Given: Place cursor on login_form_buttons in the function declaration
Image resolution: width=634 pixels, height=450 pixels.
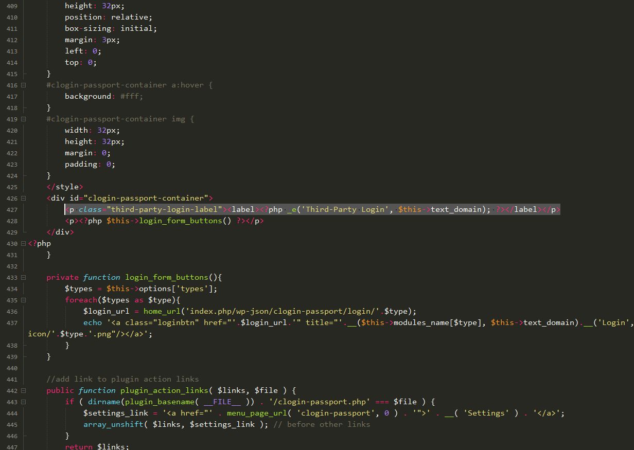Looking at the screenshot, I should click(167, 277).
